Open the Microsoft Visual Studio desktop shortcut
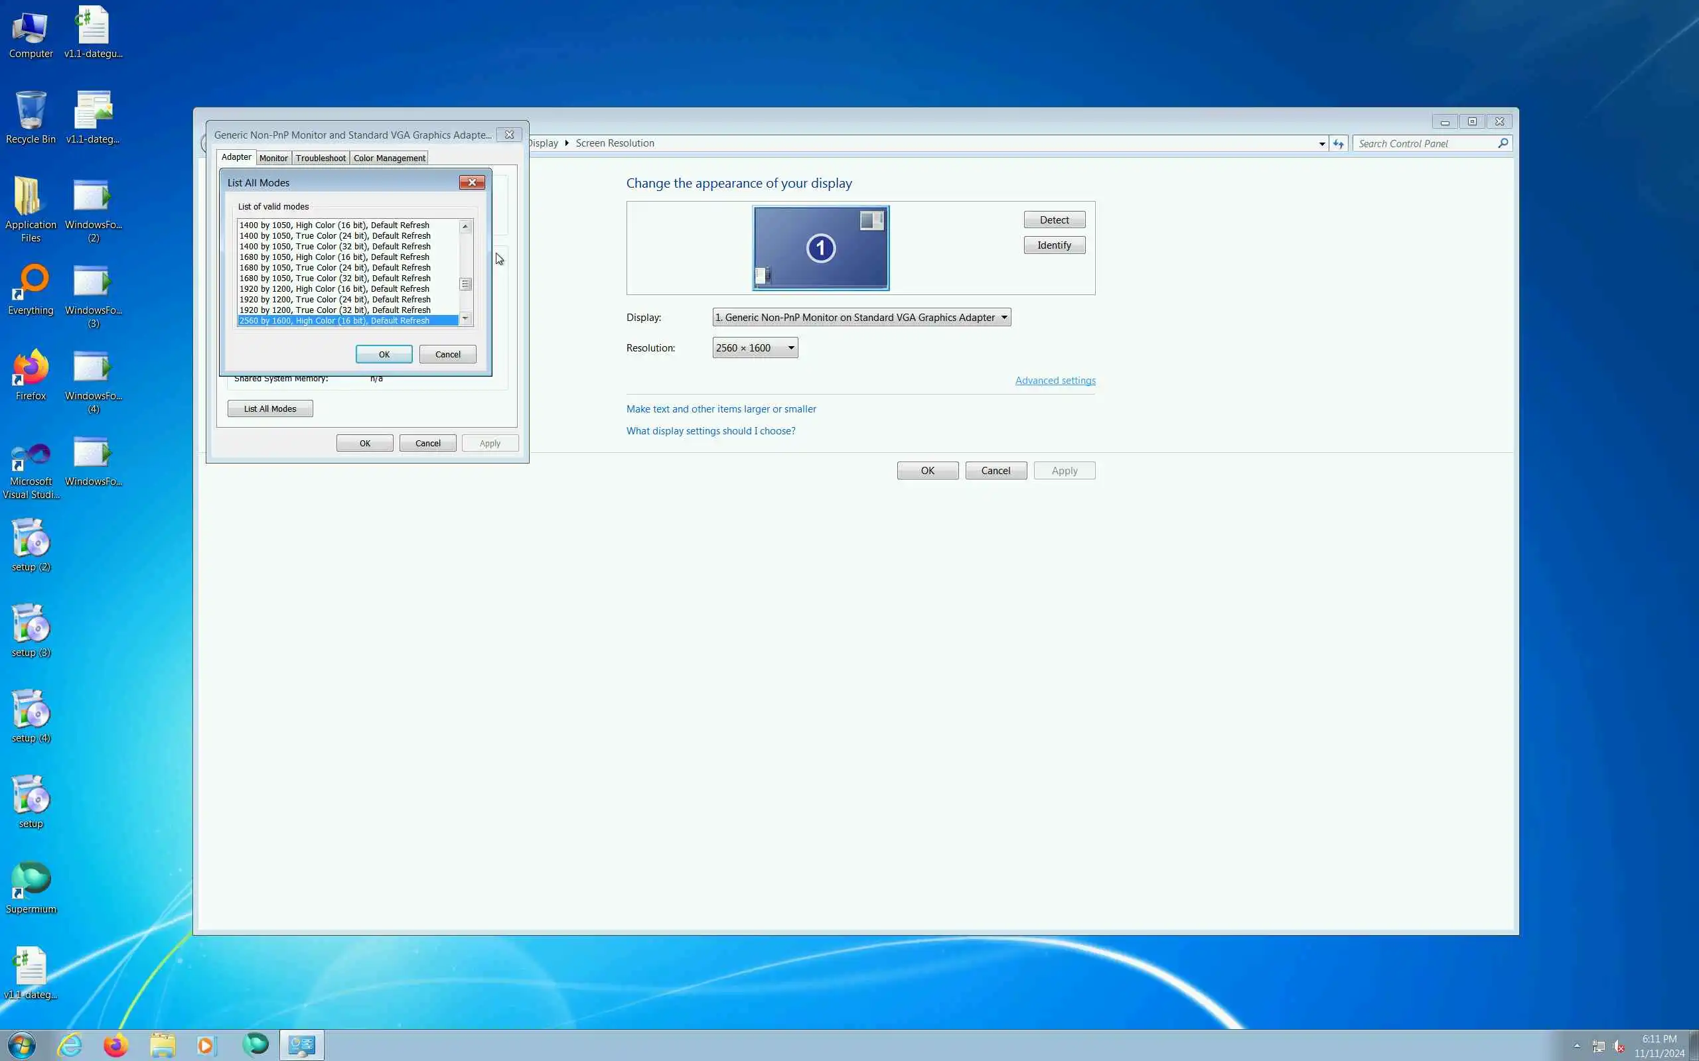 click(31, 456)
